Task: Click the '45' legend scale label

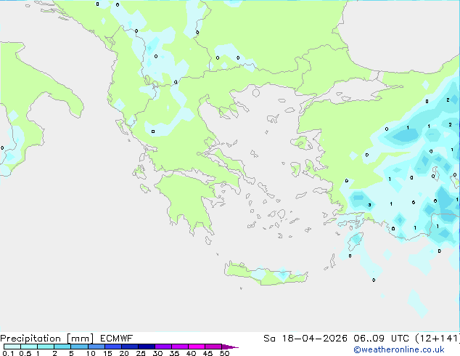Action: (x=208, y=353)
